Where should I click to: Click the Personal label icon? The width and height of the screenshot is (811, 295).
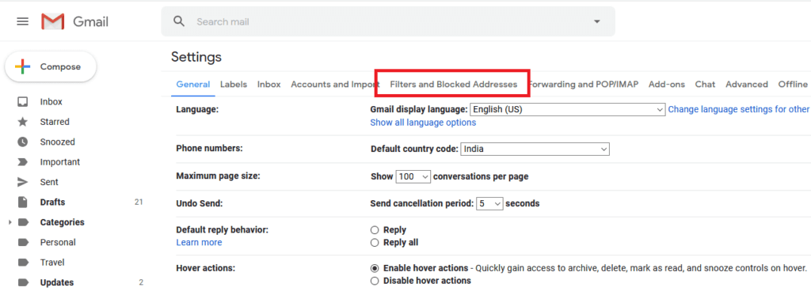[23, 242]
